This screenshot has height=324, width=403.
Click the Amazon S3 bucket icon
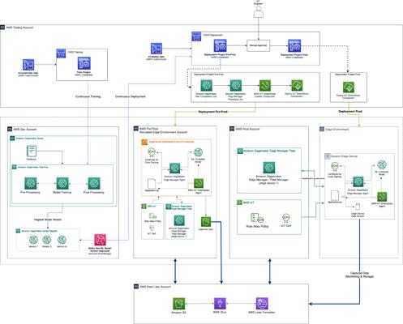click(178, 304)
